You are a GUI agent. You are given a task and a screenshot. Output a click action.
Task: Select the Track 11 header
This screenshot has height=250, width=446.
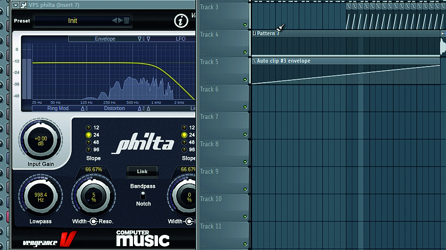click(224, 235)
